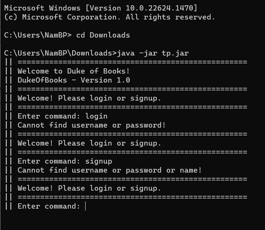Click the 'Microsoft Windows' version header line
265x230 pixels.
click(101, 8)
